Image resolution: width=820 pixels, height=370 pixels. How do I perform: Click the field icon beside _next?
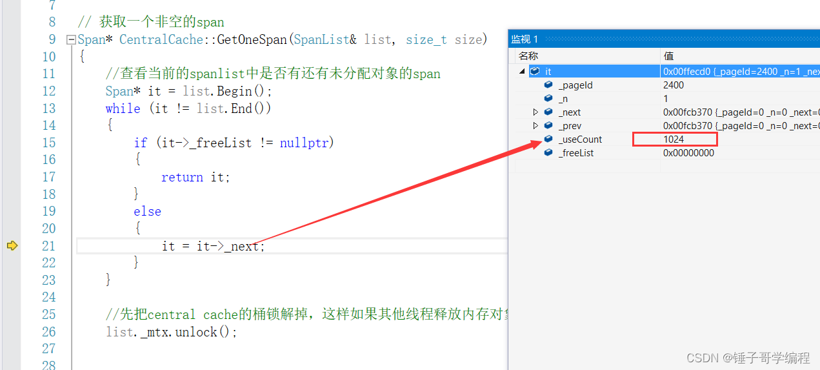coord(548,112)
